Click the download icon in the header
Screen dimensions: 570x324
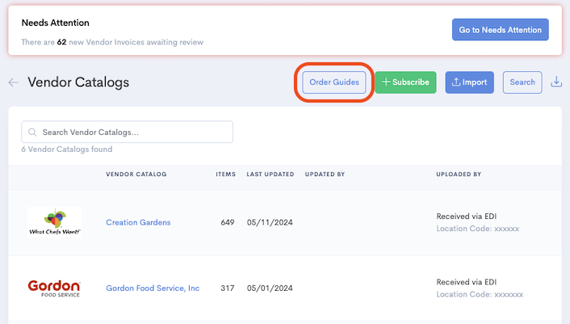click(x=556, y=82)
